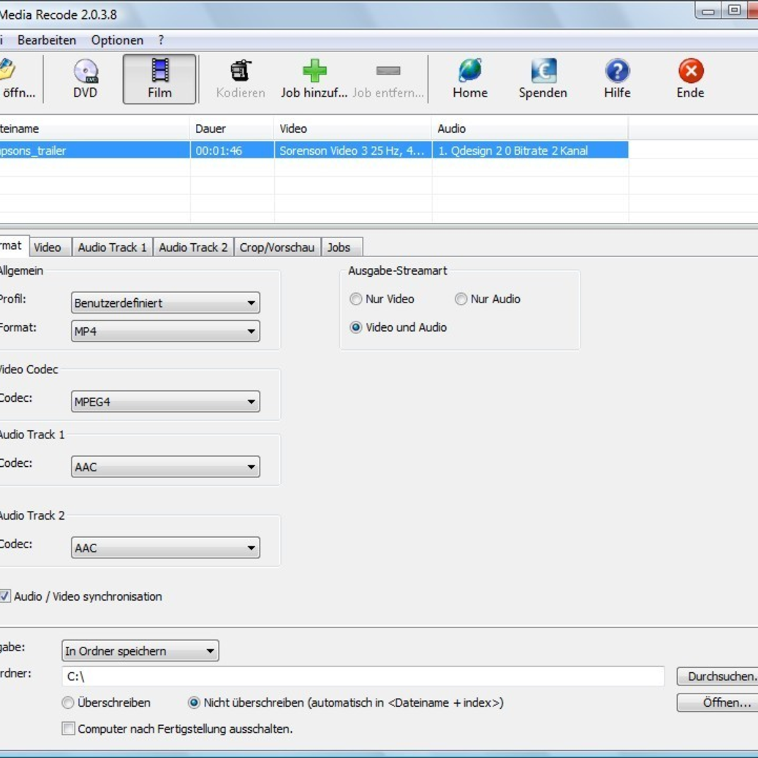Select the Nur Video radio button
758x758 pixels.
[x=356, y=299]
